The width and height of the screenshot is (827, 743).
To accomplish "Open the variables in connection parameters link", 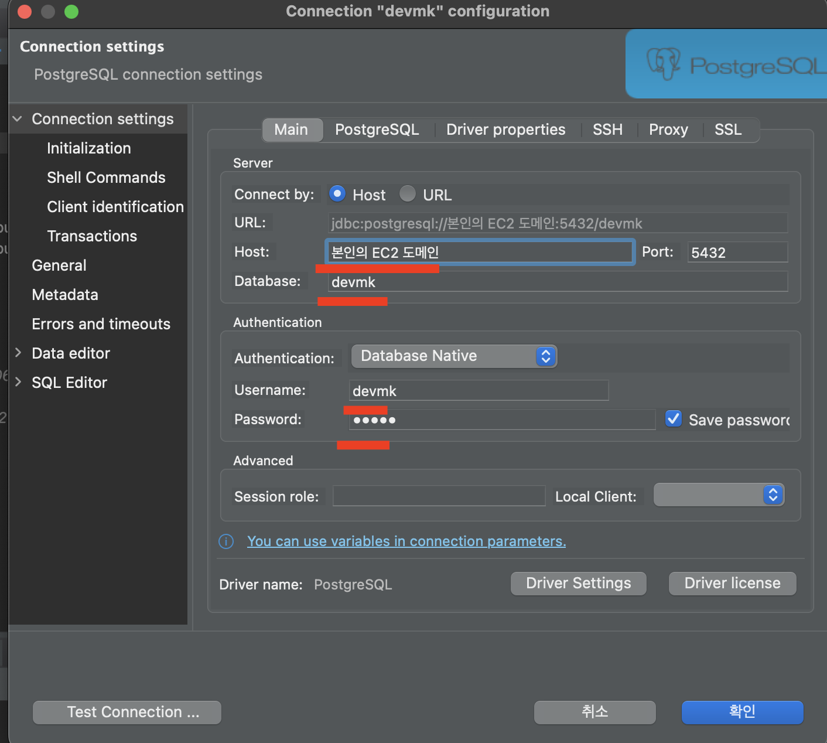I will pyautogui.click(x=406, y=541).
